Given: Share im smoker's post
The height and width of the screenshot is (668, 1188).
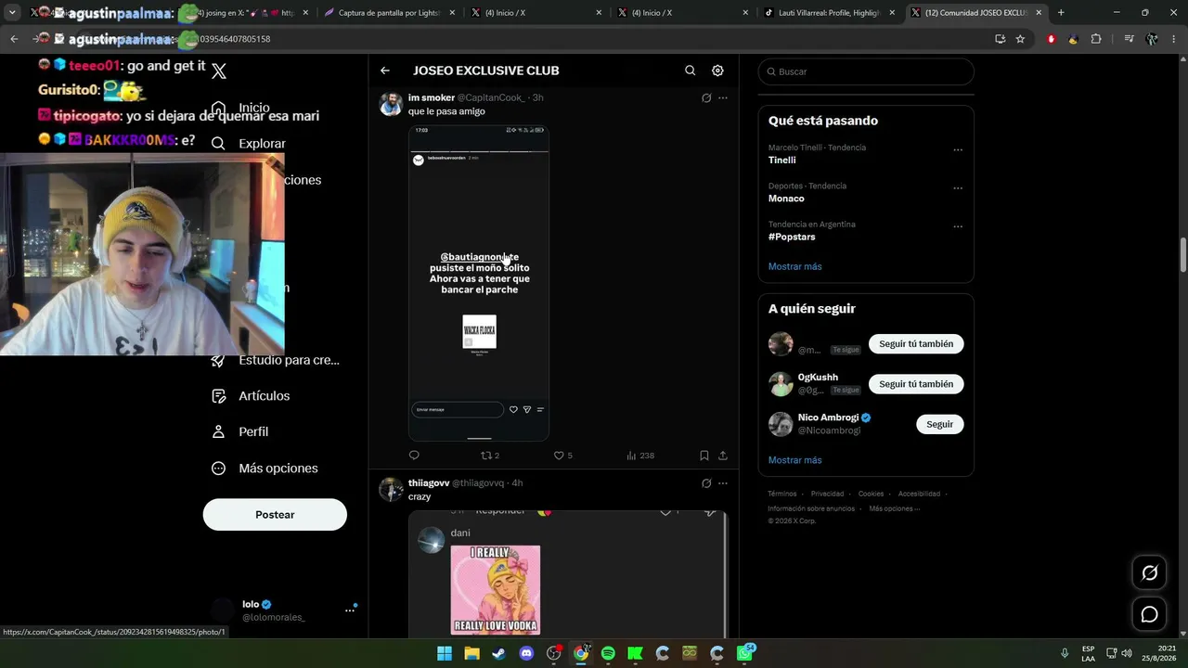Looking at the screenshot, I should tap(723, 456).
